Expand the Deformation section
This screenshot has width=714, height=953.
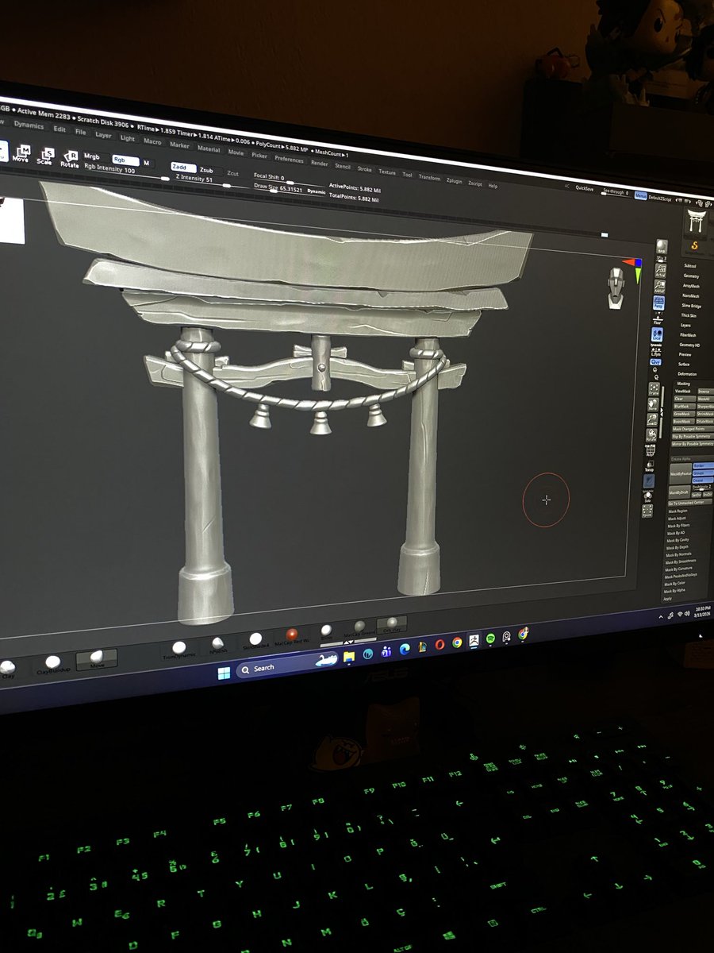click(x=686, y=374)
